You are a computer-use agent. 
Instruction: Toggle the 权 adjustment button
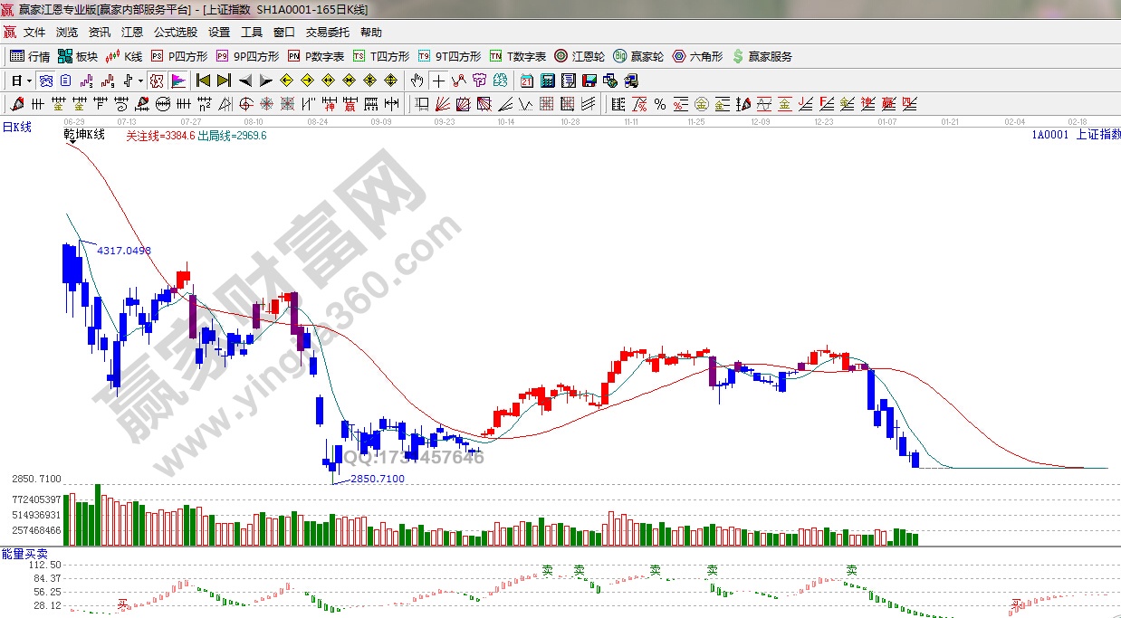coord(157,81)
